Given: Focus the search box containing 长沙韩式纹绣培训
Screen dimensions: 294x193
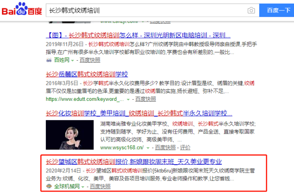Looking at the screenshot, I should pyautogui.click(x=146, y=10).
